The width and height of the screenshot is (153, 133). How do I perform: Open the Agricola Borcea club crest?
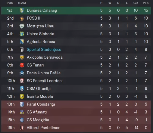tap(22, 42)
